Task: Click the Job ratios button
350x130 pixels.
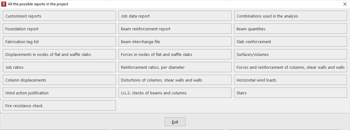Action: click(59, 67)
